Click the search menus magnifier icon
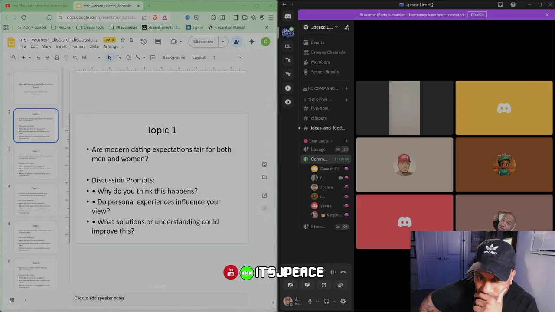Image resolution: width=555 pixels, height=312 pixels. [x=14, y=58]
